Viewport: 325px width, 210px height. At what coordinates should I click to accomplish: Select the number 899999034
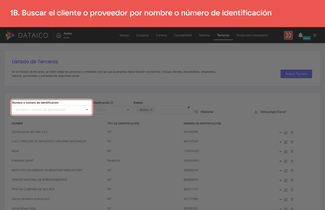click(191, 180)
